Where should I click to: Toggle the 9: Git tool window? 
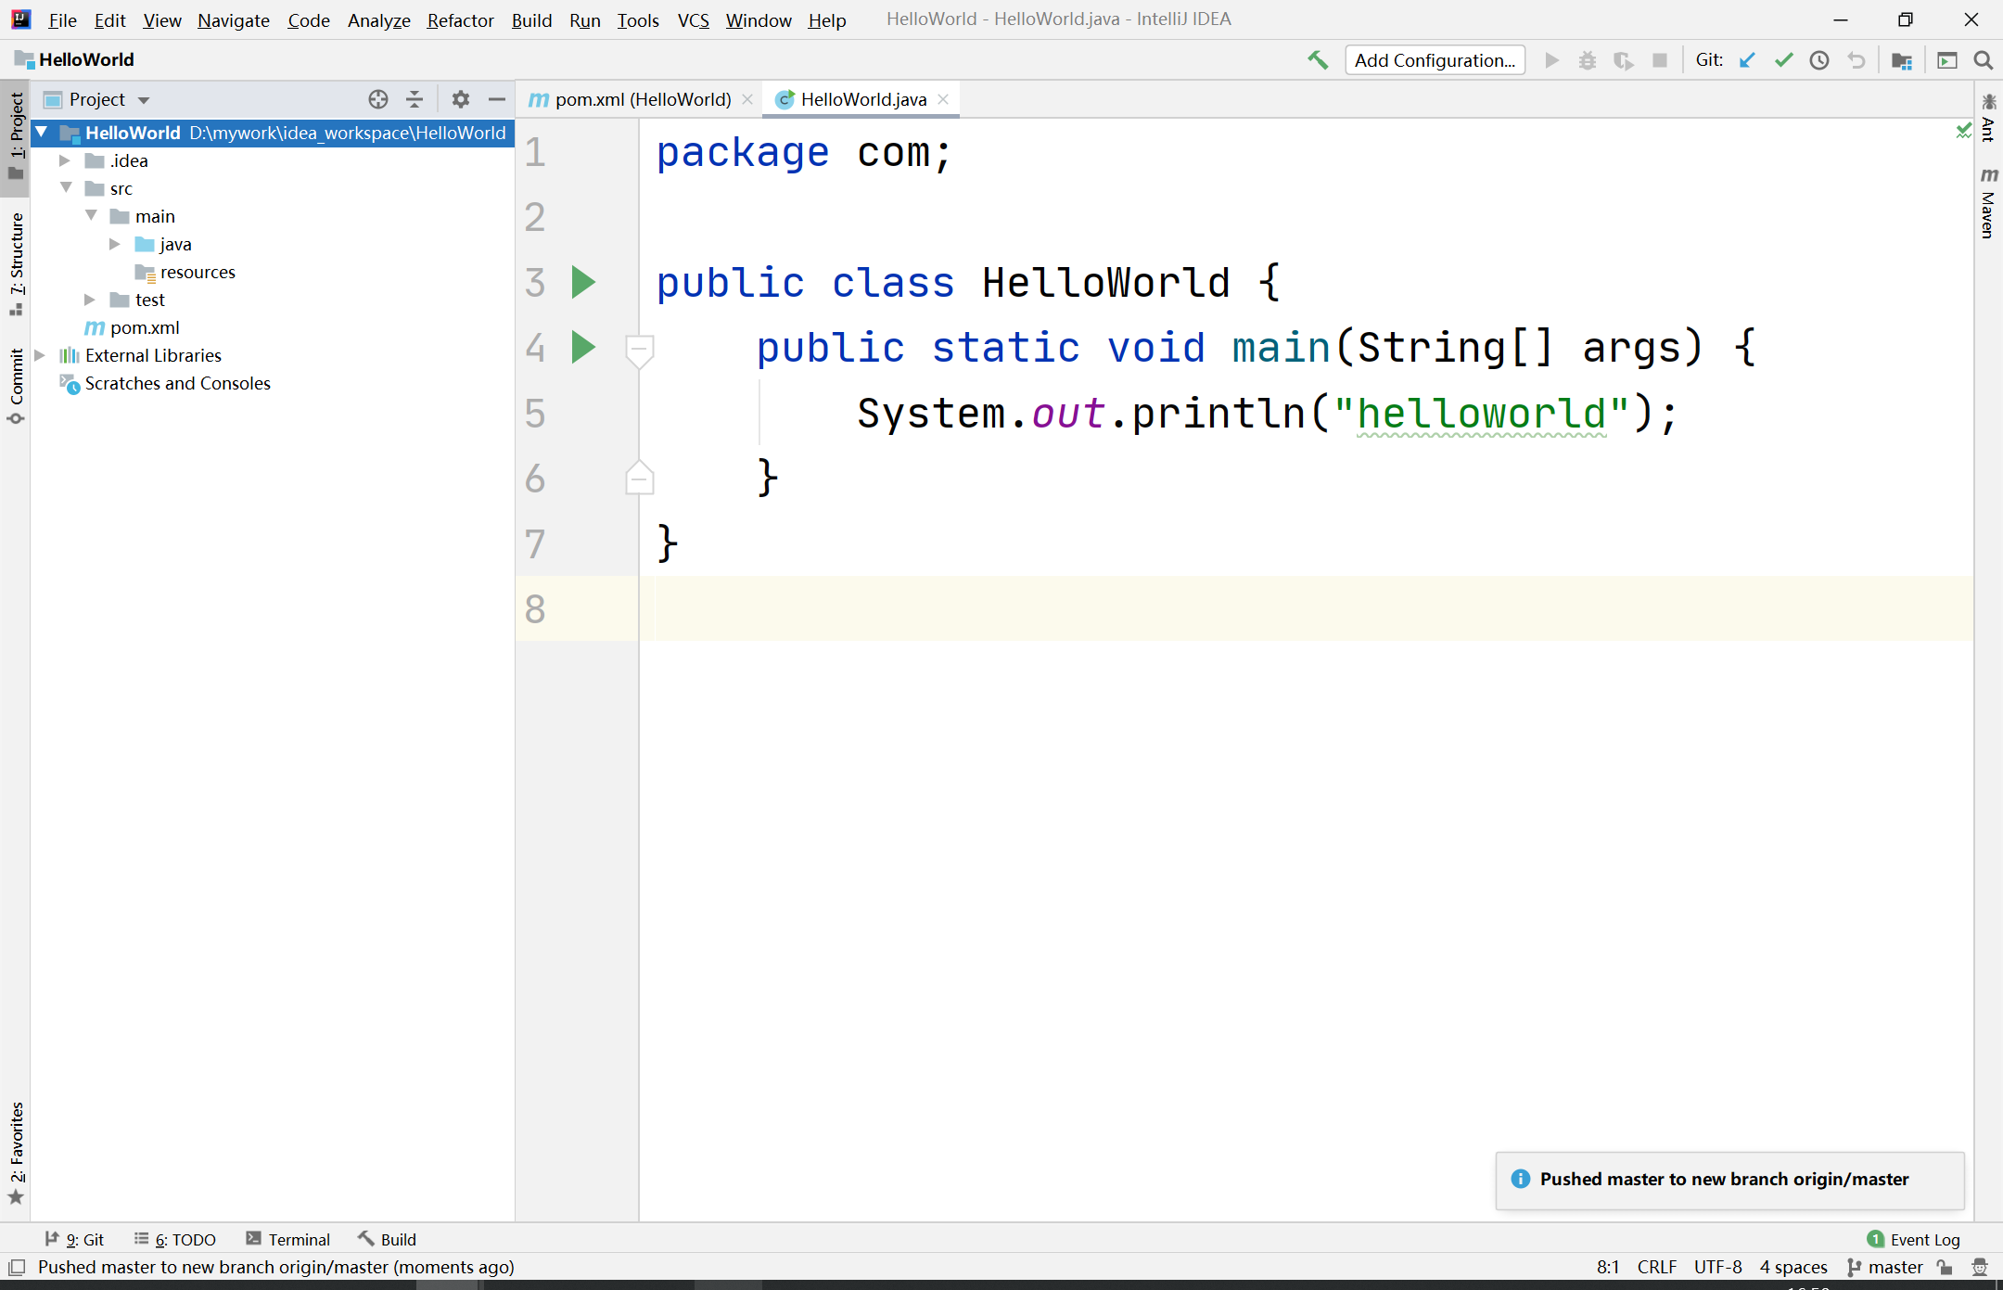pos(74,1239)
